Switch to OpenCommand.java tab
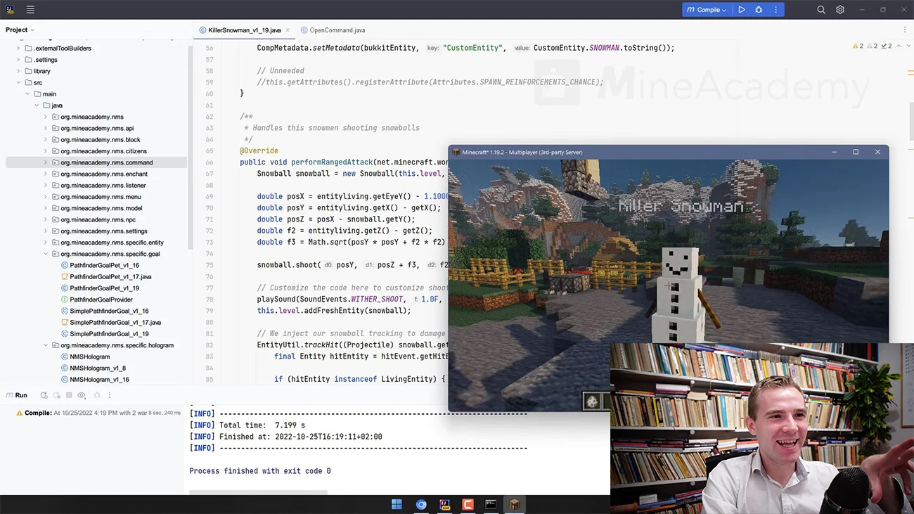This screenshot has width=914, height=514. point(333,30)
